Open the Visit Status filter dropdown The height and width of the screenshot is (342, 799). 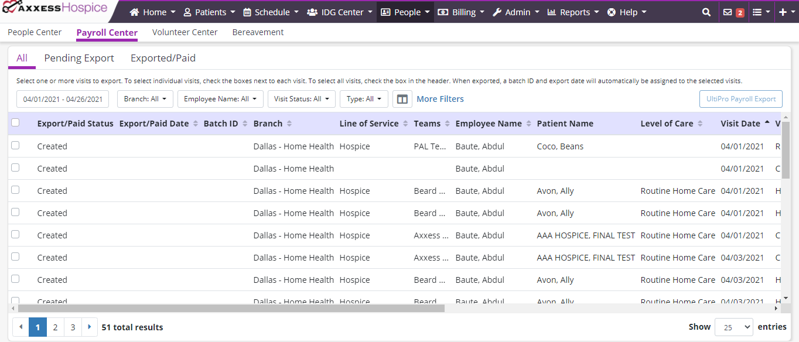pyautogui.click(x=301, y=99)
